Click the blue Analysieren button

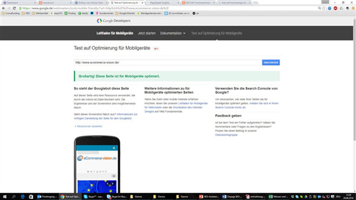click(x=271, y=62)
